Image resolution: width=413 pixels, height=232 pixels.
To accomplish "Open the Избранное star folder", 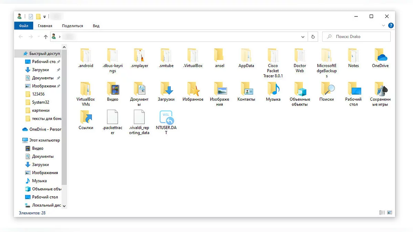I will tap(193, 89).
